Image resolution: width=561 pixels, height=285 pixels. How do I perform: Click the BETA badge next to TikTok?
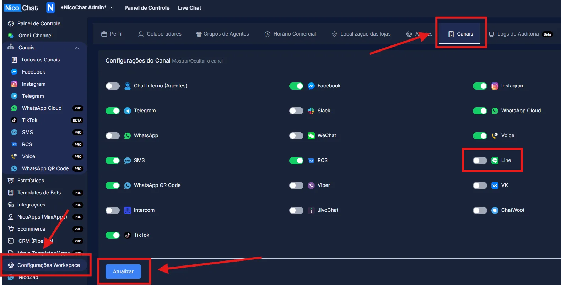pos(77,120)
